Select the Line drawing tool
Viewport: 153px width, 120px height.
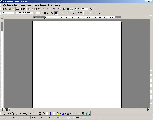(33, 114)
